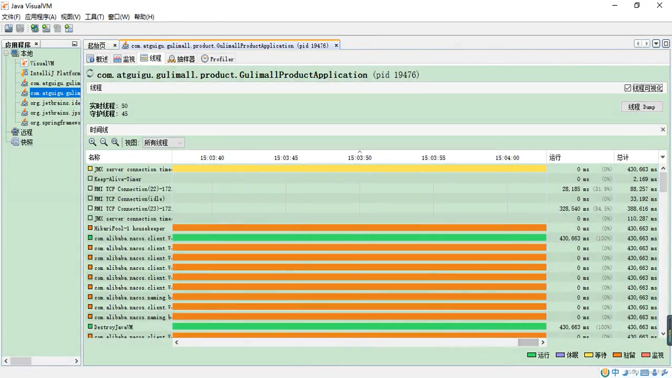The height and width of the screenshot is (378, 672).
Task: Switch to the 抽样器 tab
Action: click(181, 59)
